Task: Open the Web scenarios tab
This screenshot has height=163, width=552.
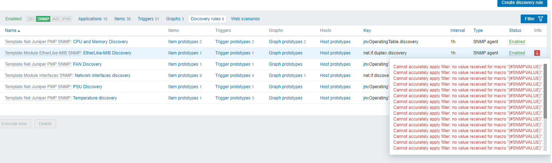Action: coord(245,19)
